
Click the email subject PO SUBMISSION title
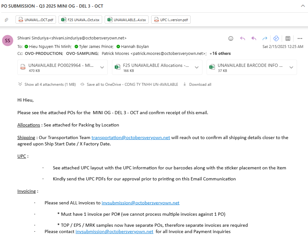52,6
